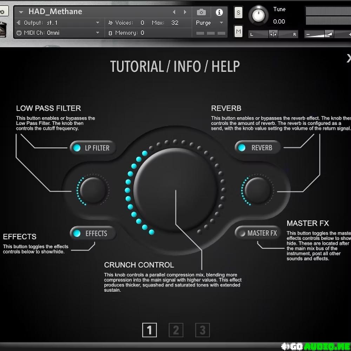
Task: Toggle the LP Filter button
Action: coord(93,148)
